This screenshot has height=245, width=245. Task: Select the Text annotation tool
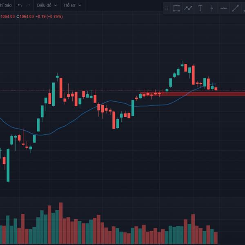click(x=200, y=8)
